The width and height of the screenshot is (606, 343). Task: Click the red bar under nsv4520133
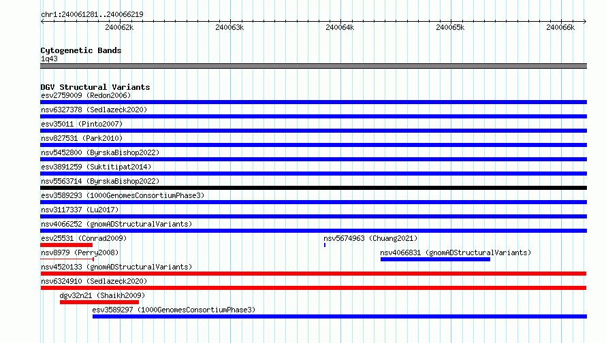(x=313, y=274)
